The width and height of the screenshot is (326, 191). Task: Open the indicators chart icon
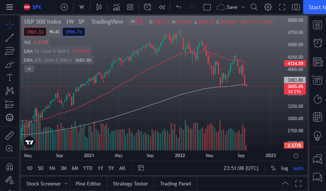pos(116,7)
